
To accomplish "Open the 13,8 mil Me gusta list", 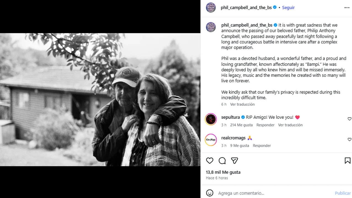I will pyautogui.click(x=223, y=172).
